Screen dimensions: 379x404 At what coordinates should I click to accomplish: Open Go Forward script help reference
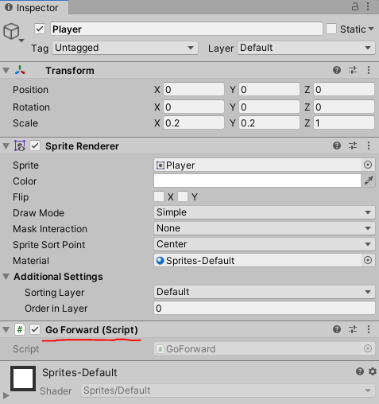337,329
